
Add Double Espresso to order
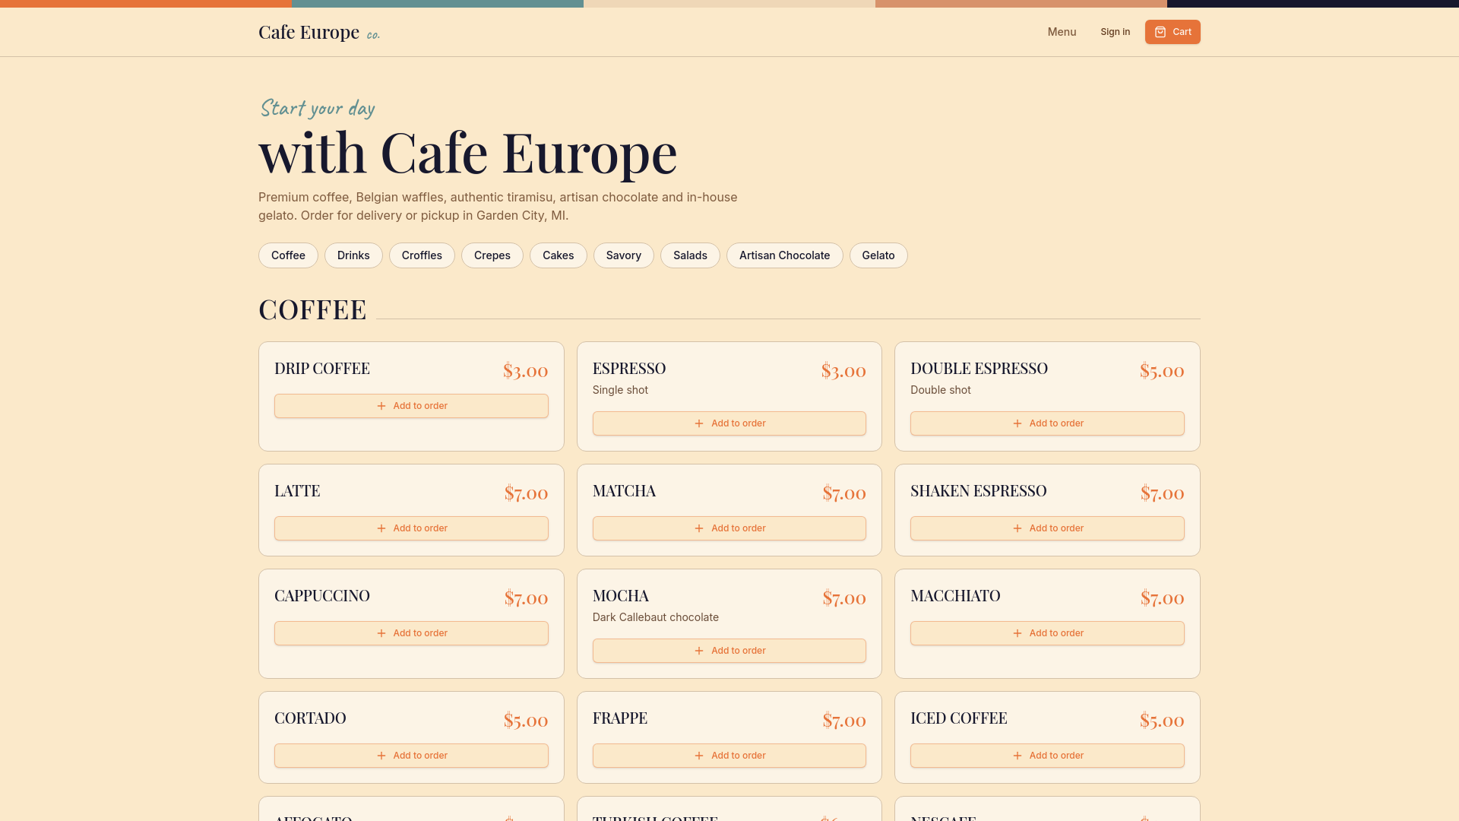point(1047,423)
